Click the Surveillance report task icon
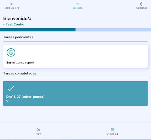The width and height of the screenshot is (151, 140). click(11, 52)
